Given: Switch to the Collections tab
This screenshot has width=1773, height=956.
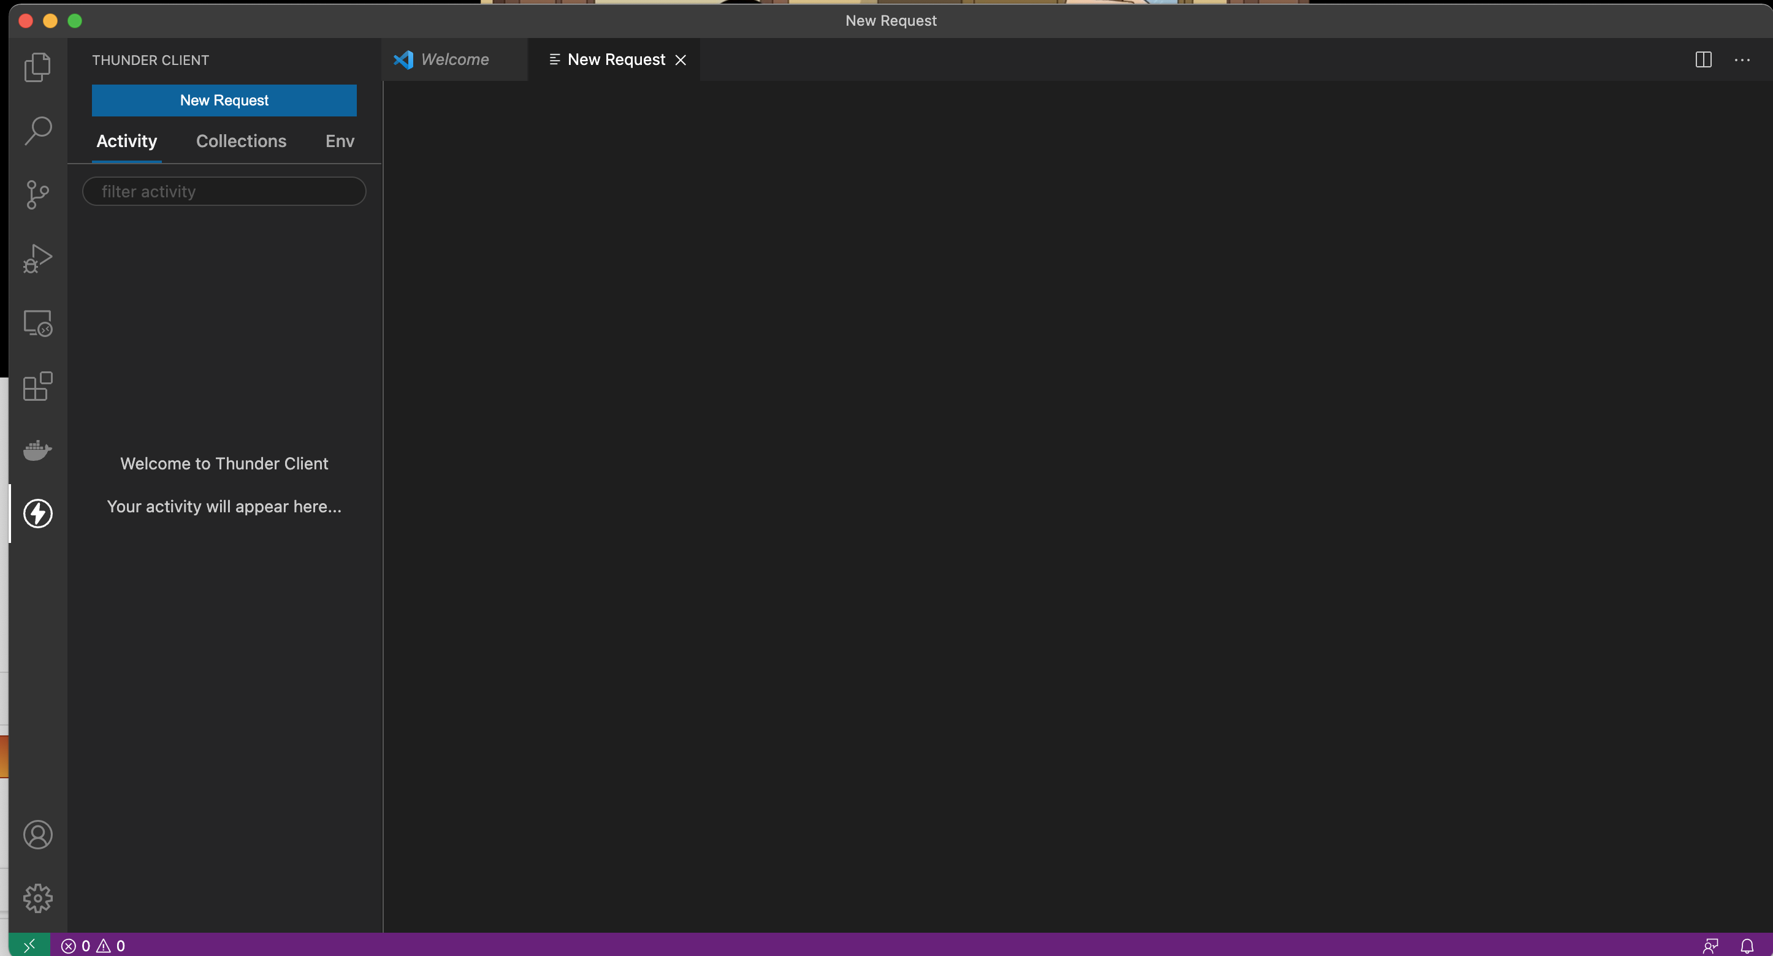Looking at the screenshot, I should pyautogui.click(x=241, y=141).
